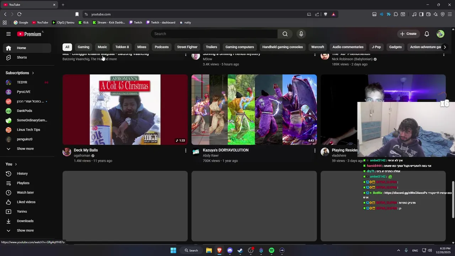
Task: Open options for Solving a Smiling Friends Mystery
Action: 315,55
